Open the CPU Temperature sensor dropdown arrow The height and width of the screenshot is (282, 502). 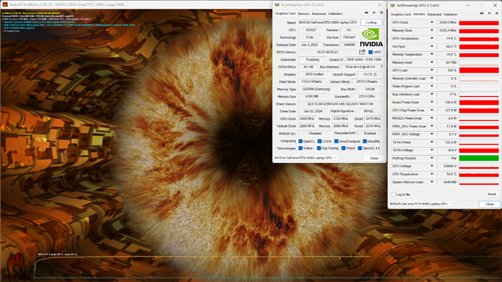[x=432, y=174]
